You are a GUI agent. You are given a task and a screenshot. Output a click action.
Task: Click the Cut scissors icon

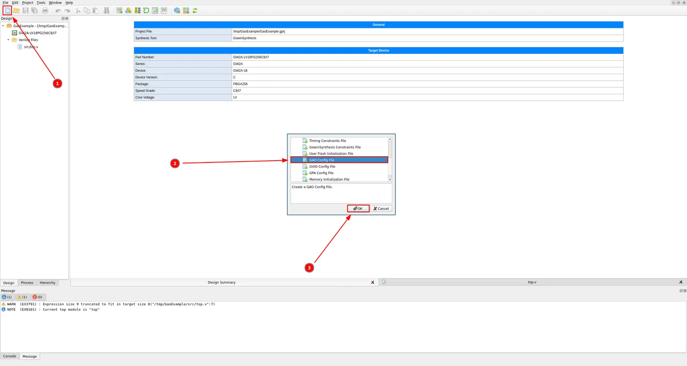(x=78, y=10)
